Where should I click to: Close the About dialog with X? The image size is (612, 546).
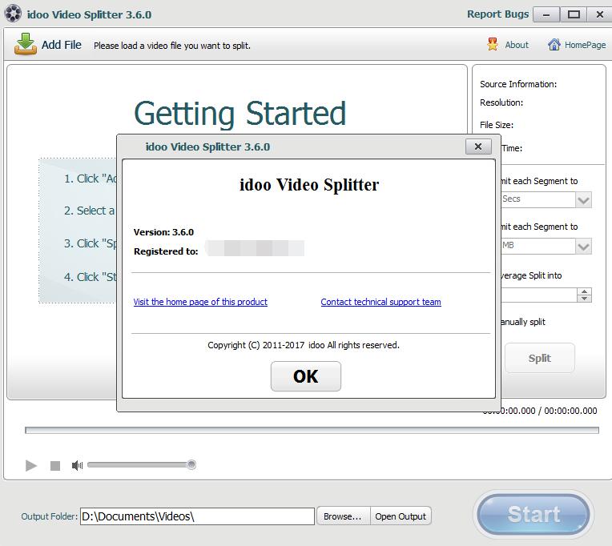click(478, 147)
